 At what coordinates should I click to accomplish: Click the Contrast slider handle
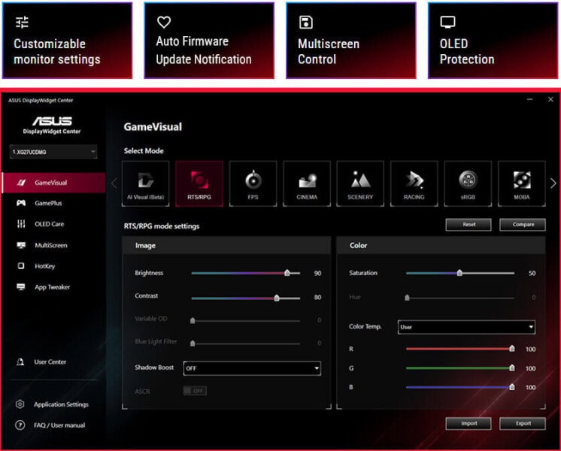tap(277, 298)
